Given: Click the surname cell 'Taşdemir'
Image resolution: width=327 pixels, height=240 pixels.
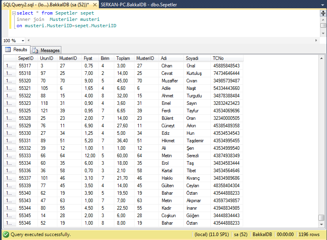Looking at the screenshot, I should coord(197,141).
